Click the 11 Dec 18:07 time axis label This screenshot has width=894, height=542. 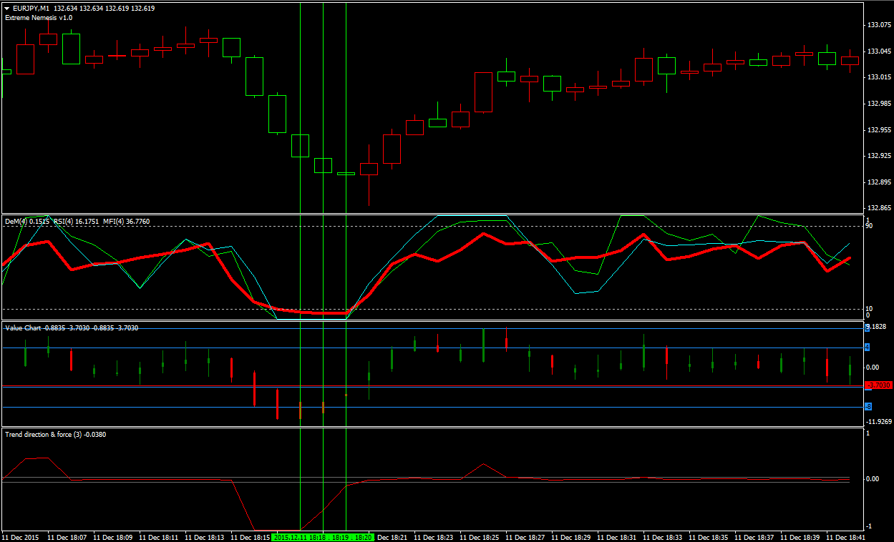point(67,536)
